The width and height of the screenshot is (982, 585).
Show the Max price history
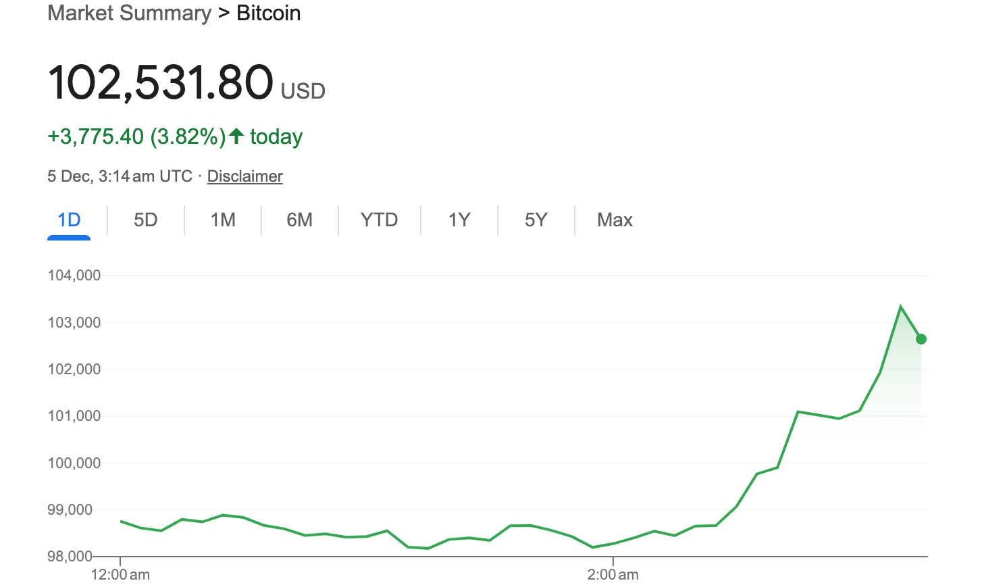pos(615,220)
